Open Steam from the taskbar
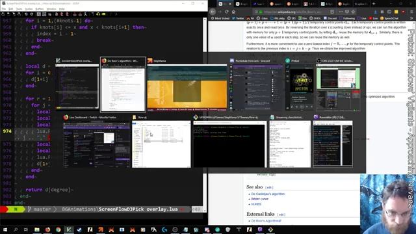Image resolution: width=416 pixels, height=234 pixels. tap(79, 229)
